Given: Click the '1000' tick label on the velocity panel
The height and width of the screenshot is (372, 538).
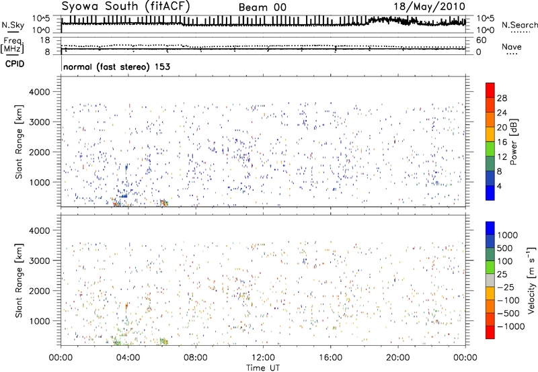Looking at the screenshot, I should click(x=39, y=321).
